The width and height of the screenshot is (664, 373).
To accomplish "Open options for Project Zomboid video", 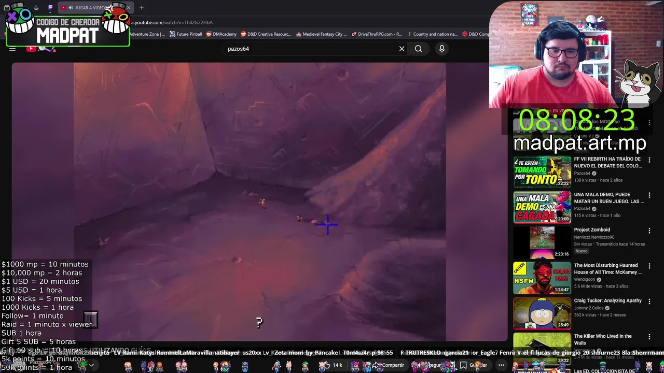I will tap(649, 231).
